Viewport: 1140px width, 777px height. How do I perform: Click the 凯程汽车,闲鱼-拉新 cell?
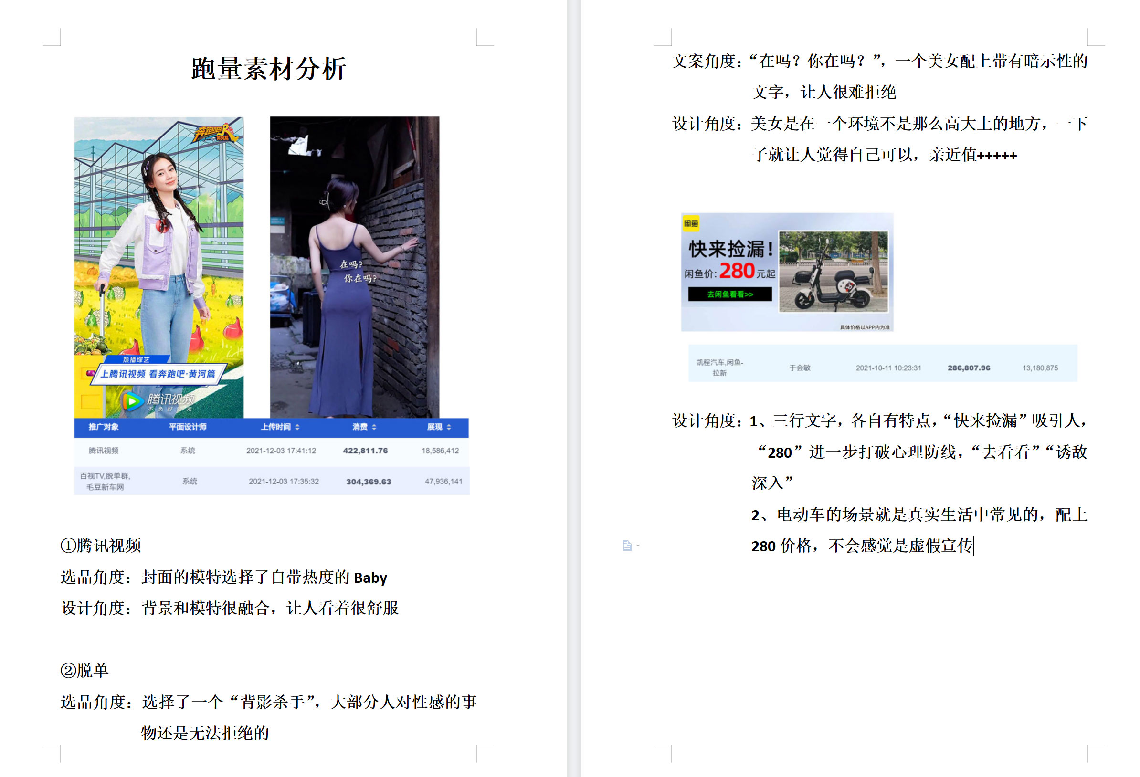pyautogui.click(x=719, y=367)
